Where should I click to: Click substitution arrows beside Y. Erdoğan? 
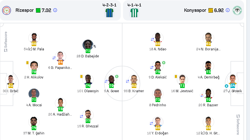[152, 123]
